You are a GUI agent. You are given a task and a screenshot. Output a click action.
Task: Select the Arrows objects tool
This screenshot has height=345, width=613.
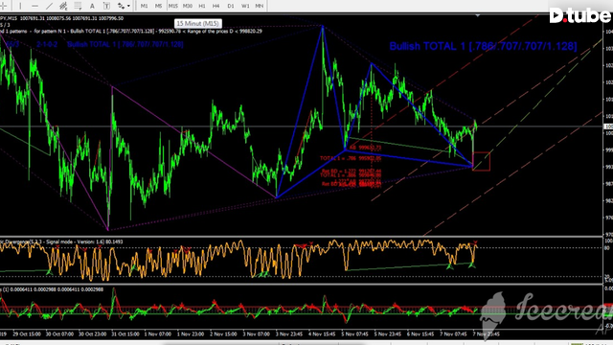pos(121,6)
